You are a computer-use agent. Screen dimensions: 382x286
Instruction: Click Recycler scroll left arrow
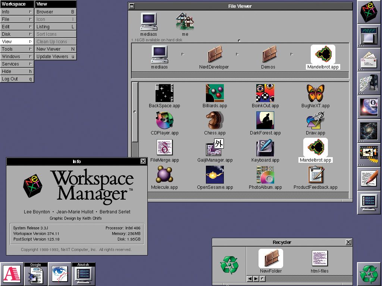(x=250, y=279)
